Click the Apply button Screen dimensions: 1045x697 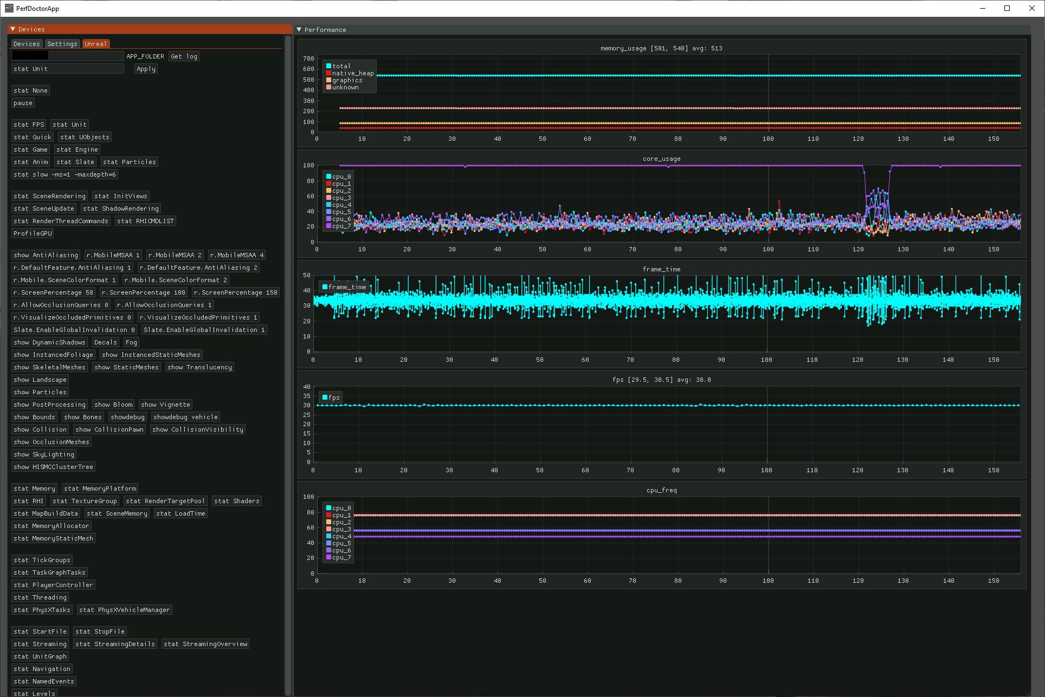point(146,69)
